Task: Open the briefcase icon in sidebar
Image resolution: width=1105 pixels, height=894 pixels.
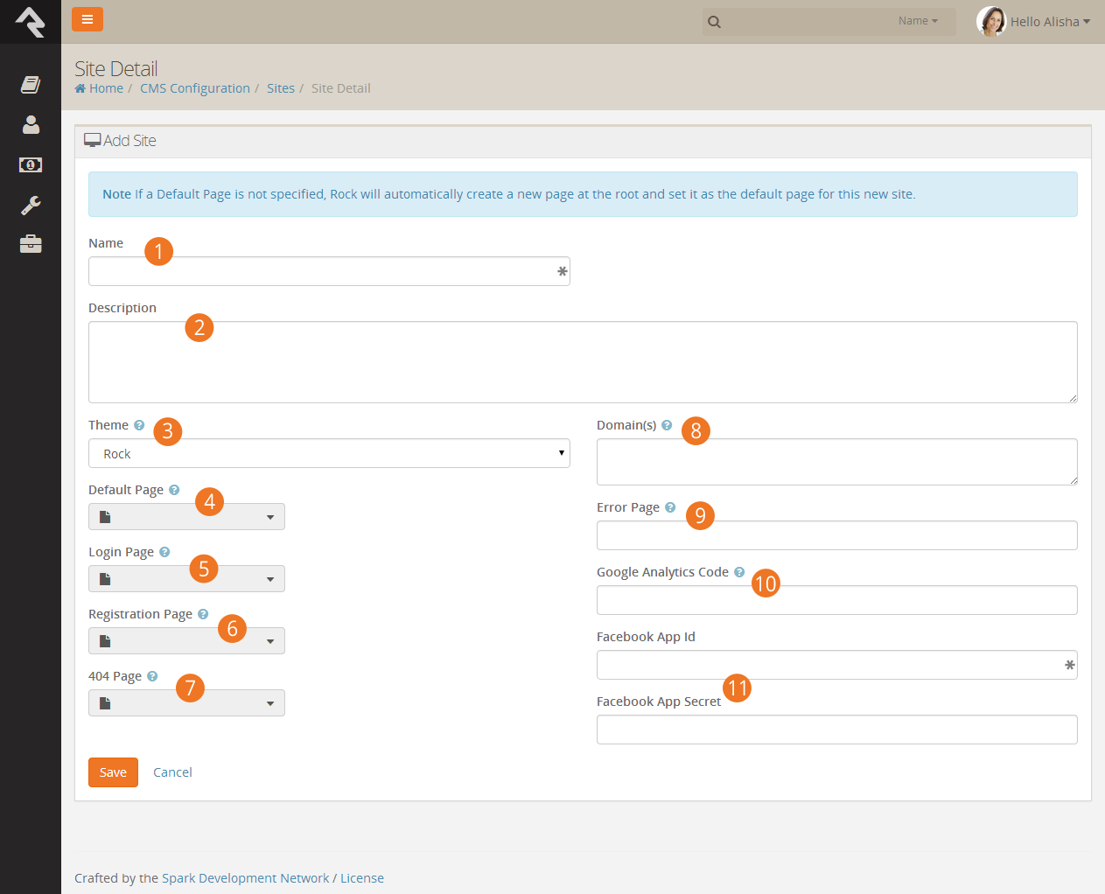Action: click(31, 244)
